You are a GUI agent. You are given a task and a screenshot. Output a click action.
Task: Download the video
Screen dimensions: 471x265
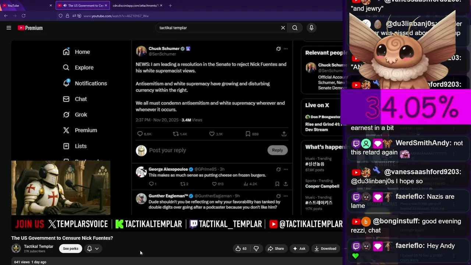coord(325,248)
